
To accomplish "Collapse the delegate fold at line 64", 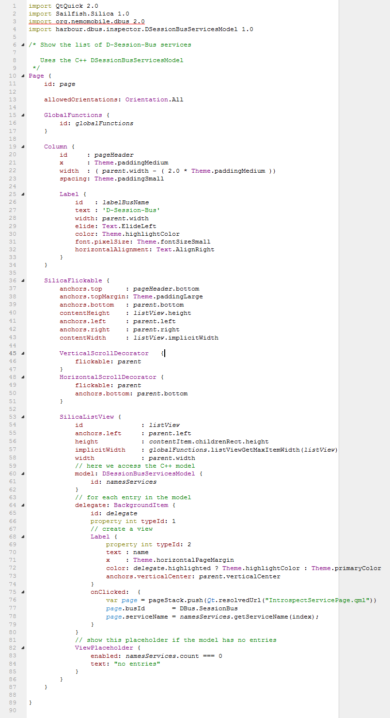I will [x=23, y=505].
